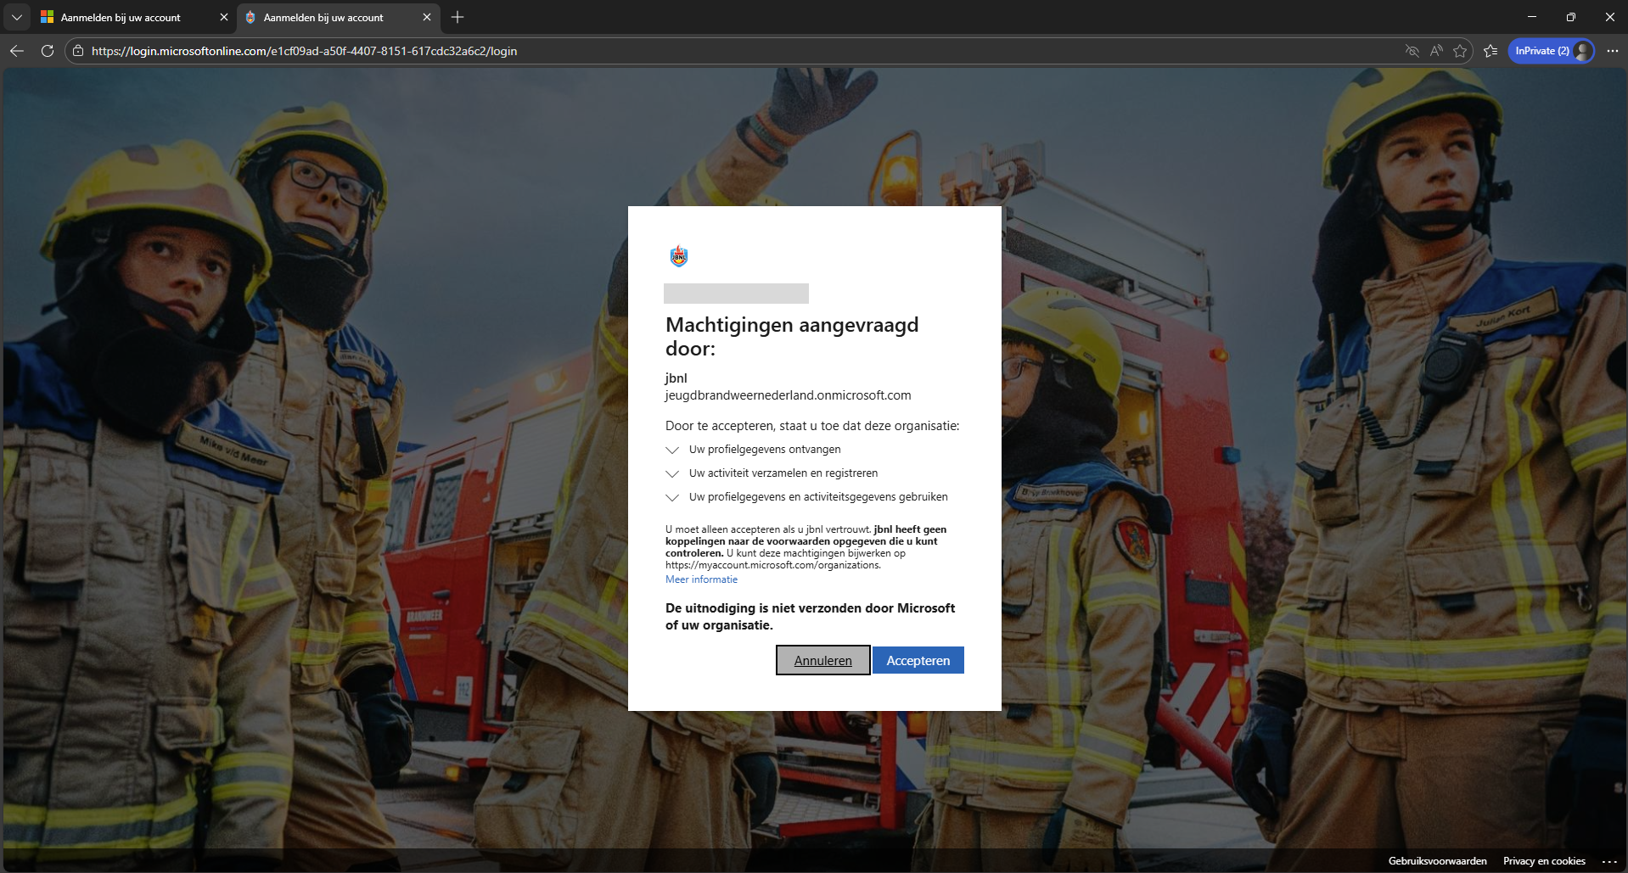Restore down the browser window
Screen dimensions: 1628x873
pos(1571,17)
